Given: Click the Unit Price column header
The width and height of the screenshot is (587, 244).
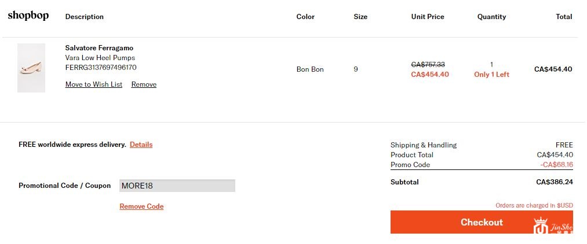Looking at the screenshot, I should [x=428, y=17].
